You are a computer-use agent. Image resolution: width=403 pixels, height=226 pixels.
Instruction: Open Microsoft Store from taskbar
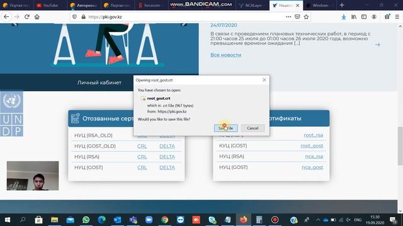click(x=38, y=220)
